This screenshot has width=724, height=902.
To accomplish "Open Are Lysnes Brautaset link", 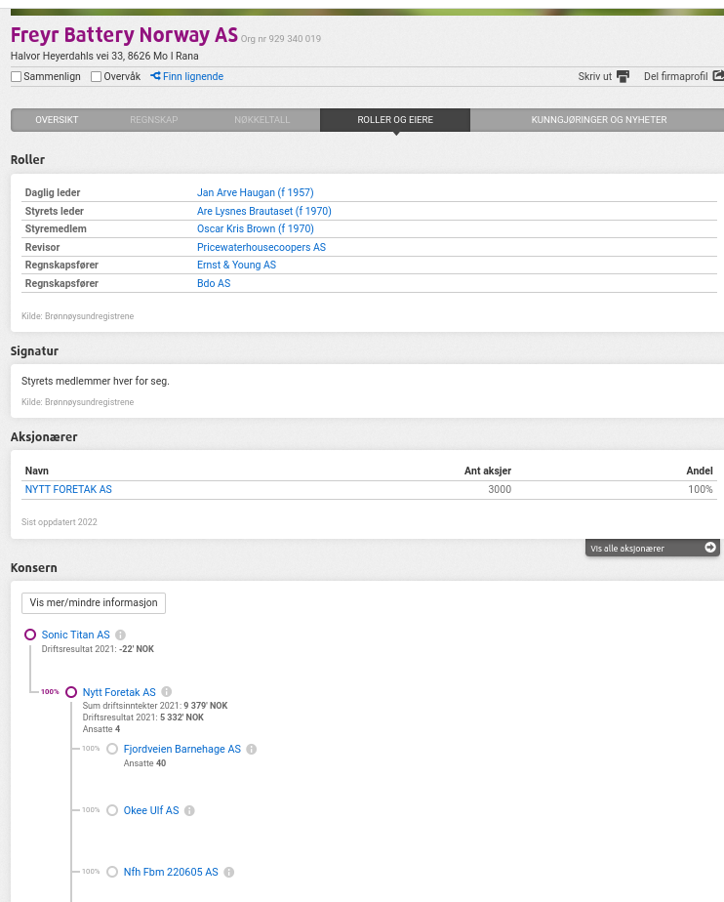I will (264, 211).
